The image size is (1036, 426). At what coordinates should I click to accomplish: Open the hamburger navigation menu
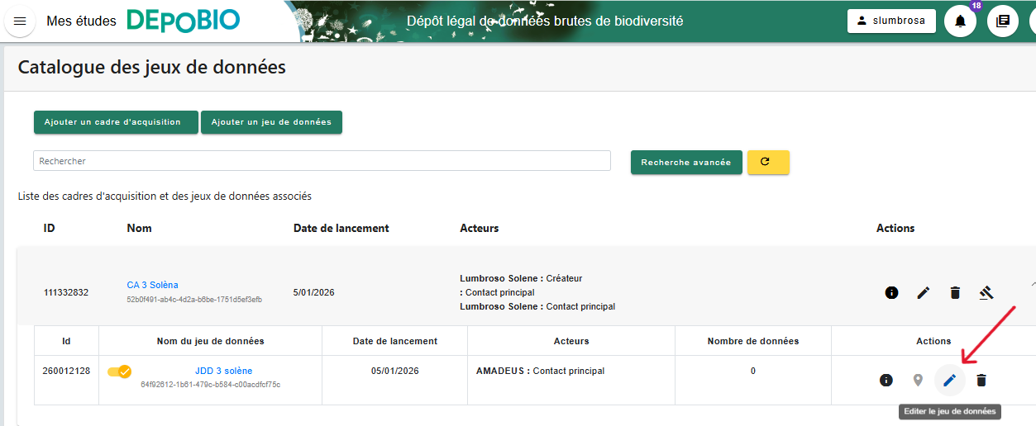click(x=20, y=21)
